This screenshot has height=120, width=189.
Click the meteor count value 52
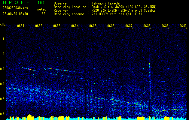click(44, 14)
